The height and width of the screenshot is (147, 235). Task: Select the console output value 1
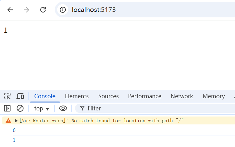coord(14,140)
